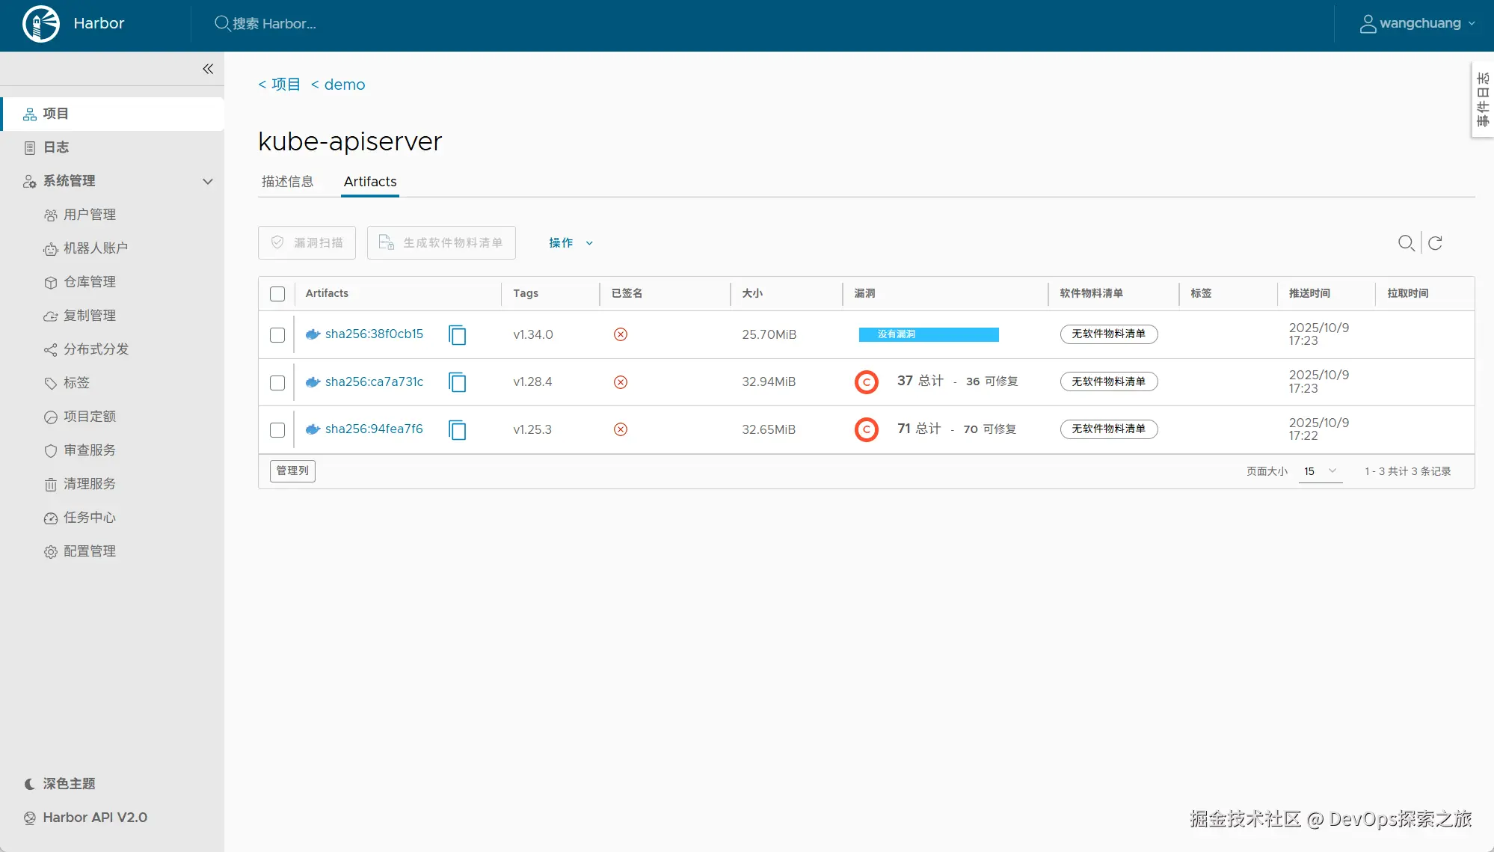This screenshot has height=852, width=1494.
Task: Click the Harbor logo icon
Action: pos(41,24)
